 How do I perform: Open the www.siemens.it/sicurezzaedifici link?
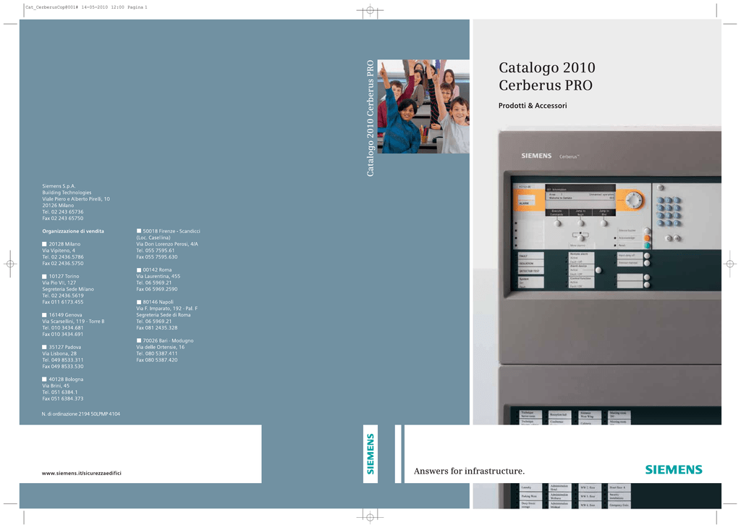point(82,473)
